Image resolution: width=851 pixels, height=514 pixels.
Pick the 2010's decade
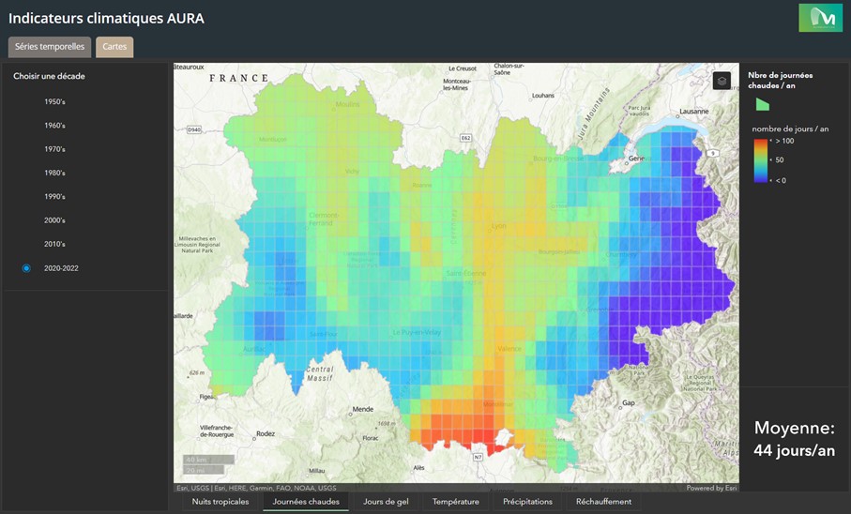(54, 244)
